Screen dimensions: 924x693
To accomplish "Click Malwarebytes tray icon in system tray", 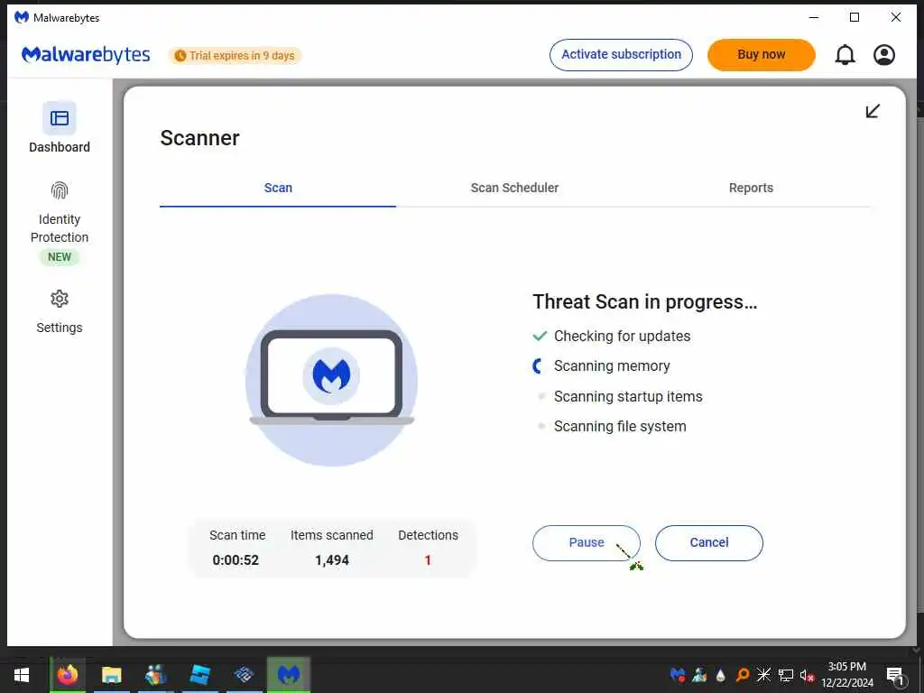I will (678, 675).
